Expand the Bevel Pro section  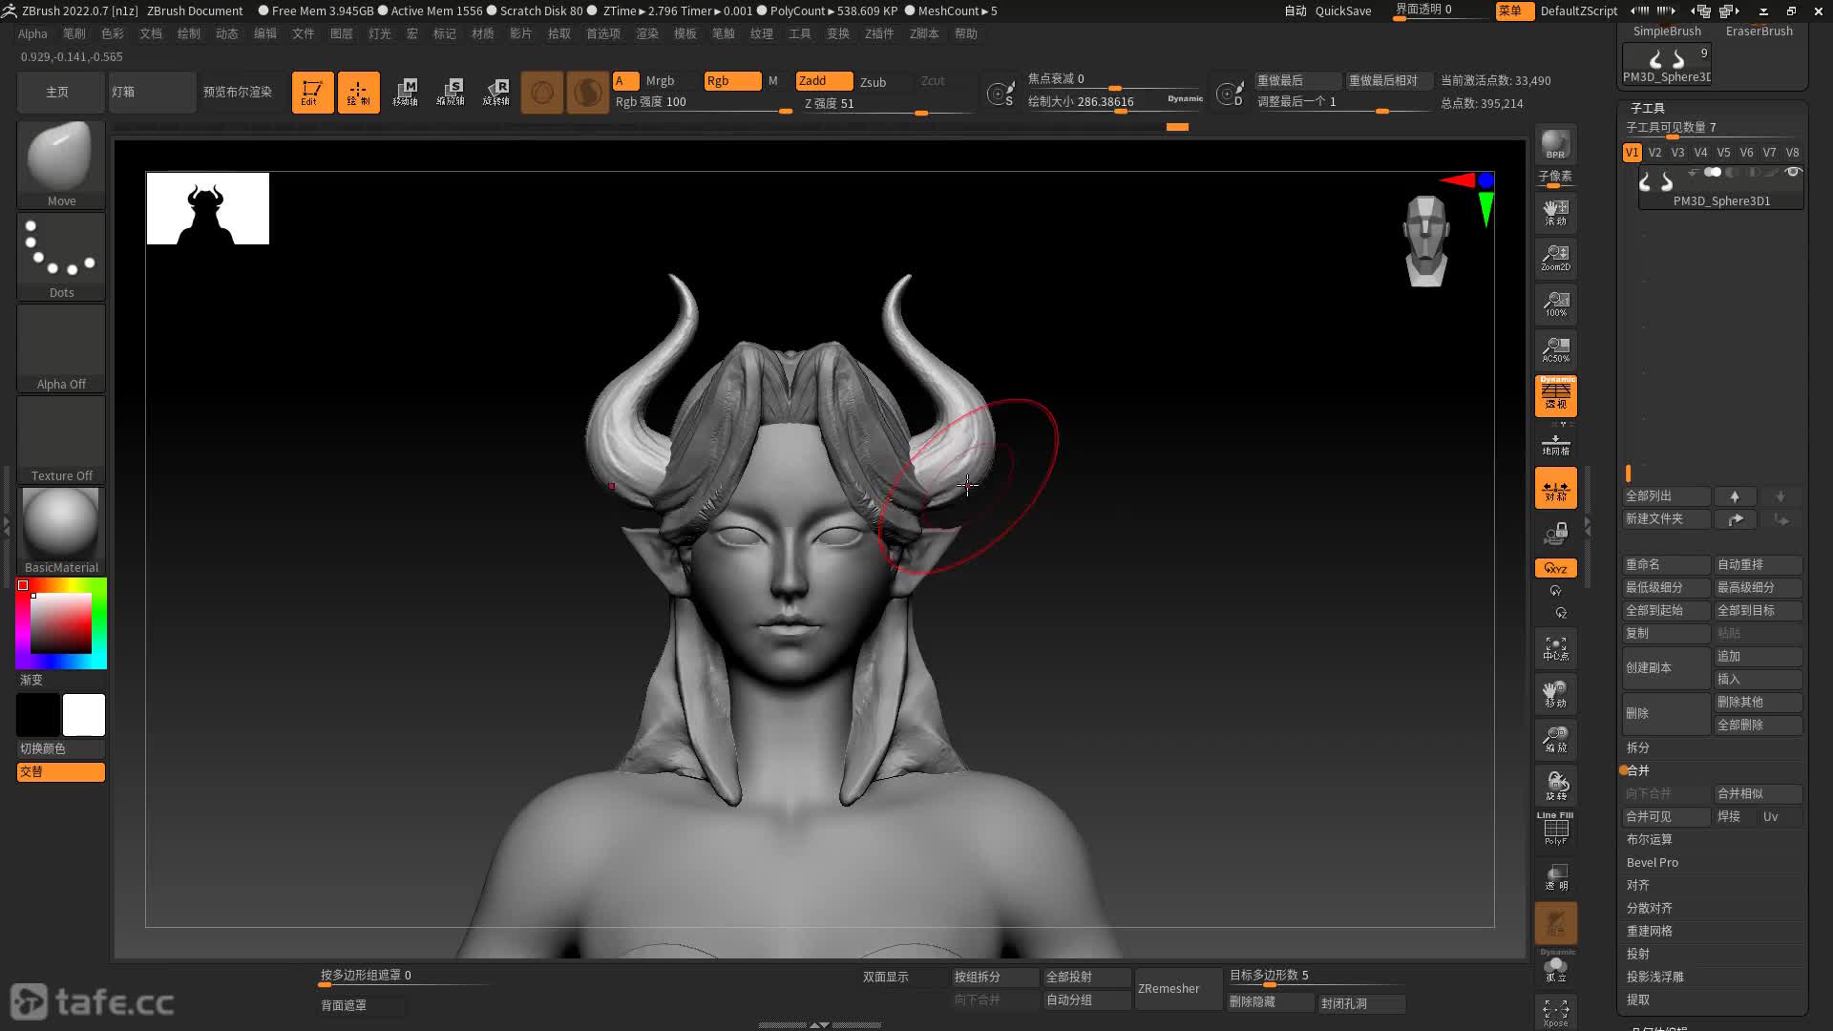coord(1653,862)
